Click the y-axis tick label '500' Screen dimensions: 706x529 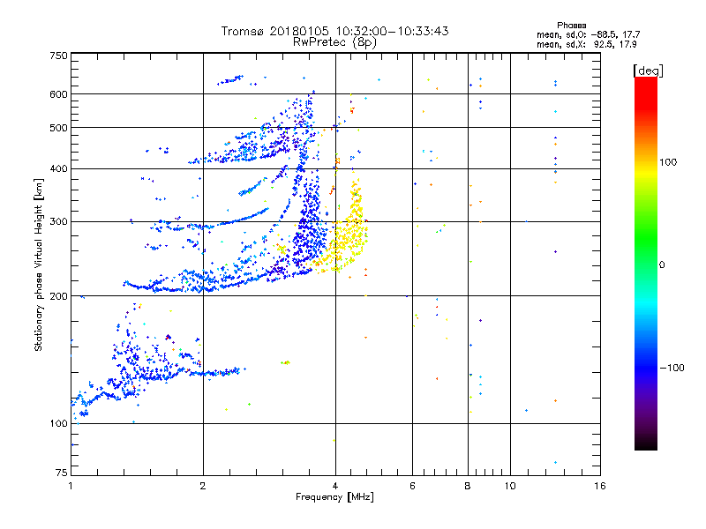coord(59,128)
